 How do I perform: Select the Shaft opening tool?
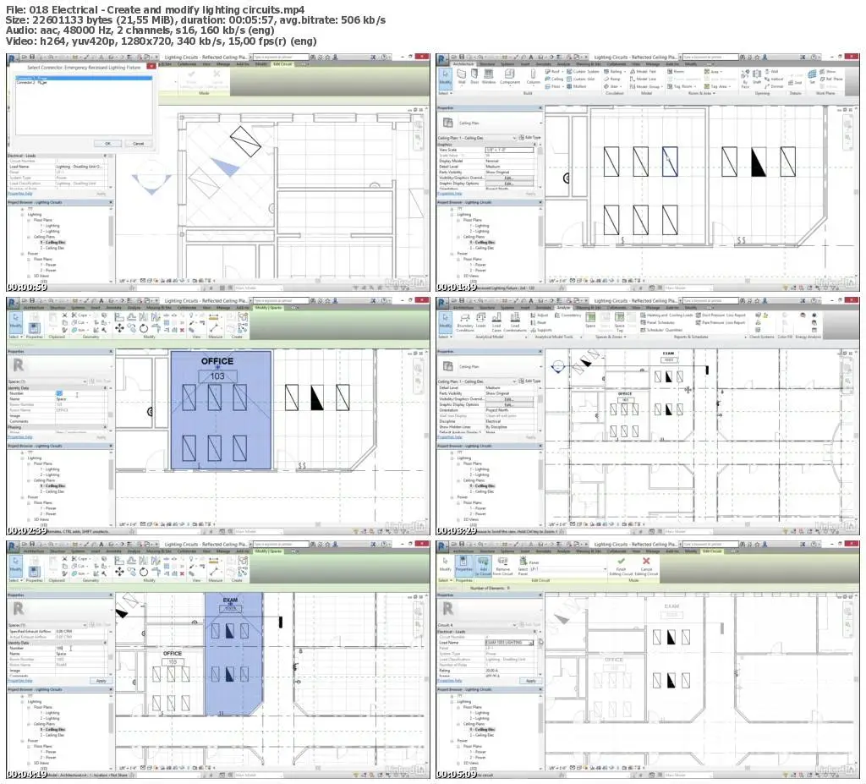coord(756,77)
